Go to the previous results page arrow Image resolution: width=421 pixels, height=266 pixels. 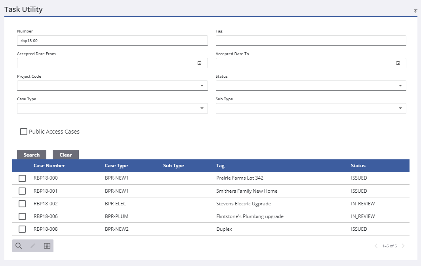tap(376, 246)
